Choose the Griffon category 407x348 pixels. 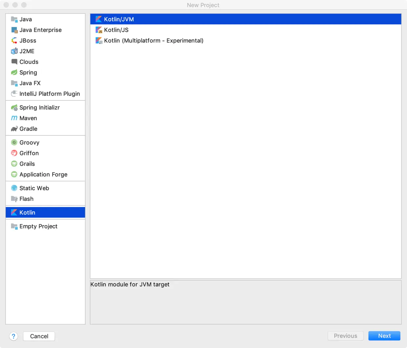(45, 153)
